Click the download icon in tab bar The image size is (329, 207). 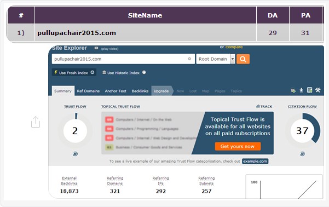point(301,90)
